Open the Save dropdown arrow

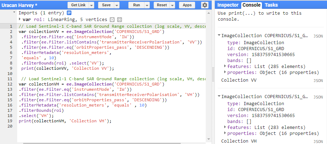pos(117,5)
